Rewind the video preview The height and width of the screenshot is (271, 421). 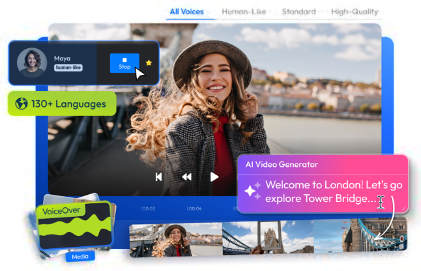point(187,177)
